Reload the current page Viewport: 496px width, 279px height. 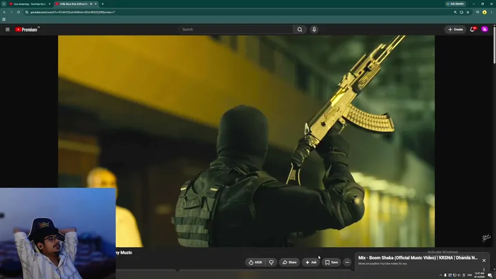pos(19,12)
